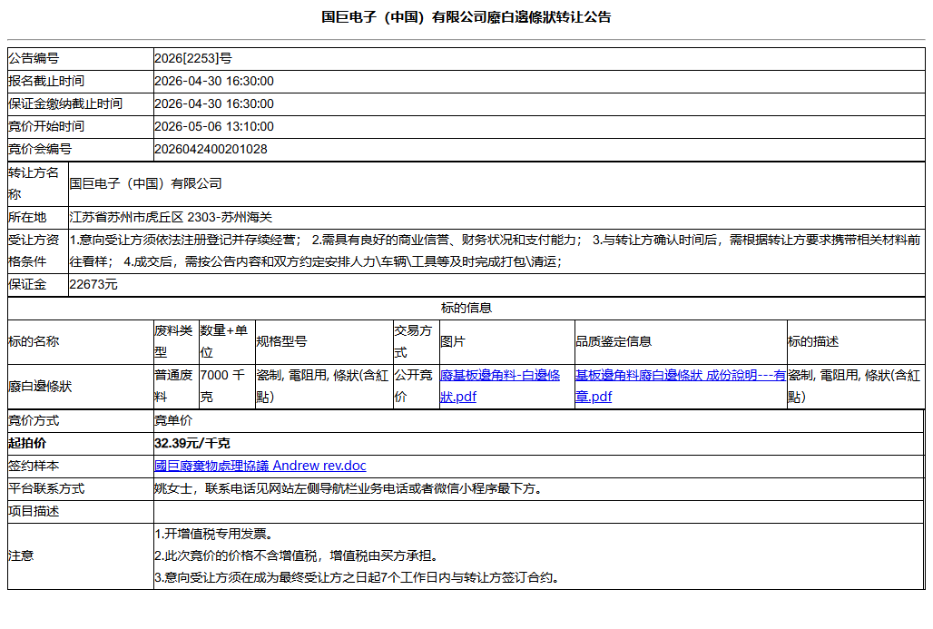Image resolution: width=933 pixels, height=629 pixels.
Task: Click the 品质鉴定信息 column header
Action: [x=614, y=341]
